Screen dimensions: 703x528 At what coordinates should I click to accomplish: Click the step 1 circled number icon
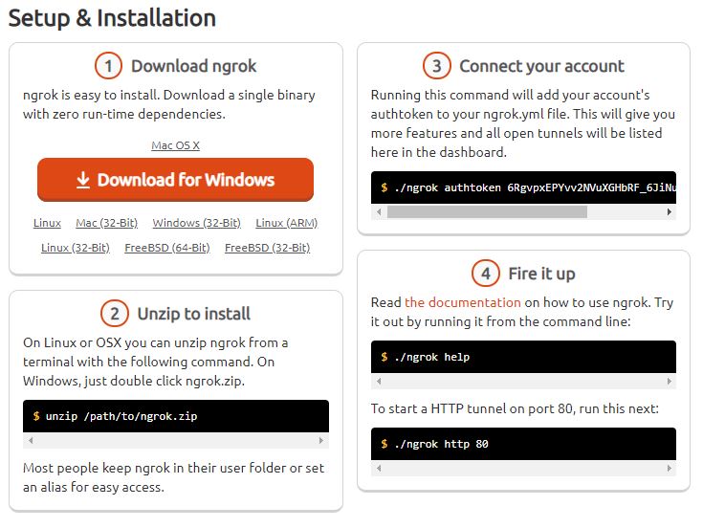tap(108, 66)
